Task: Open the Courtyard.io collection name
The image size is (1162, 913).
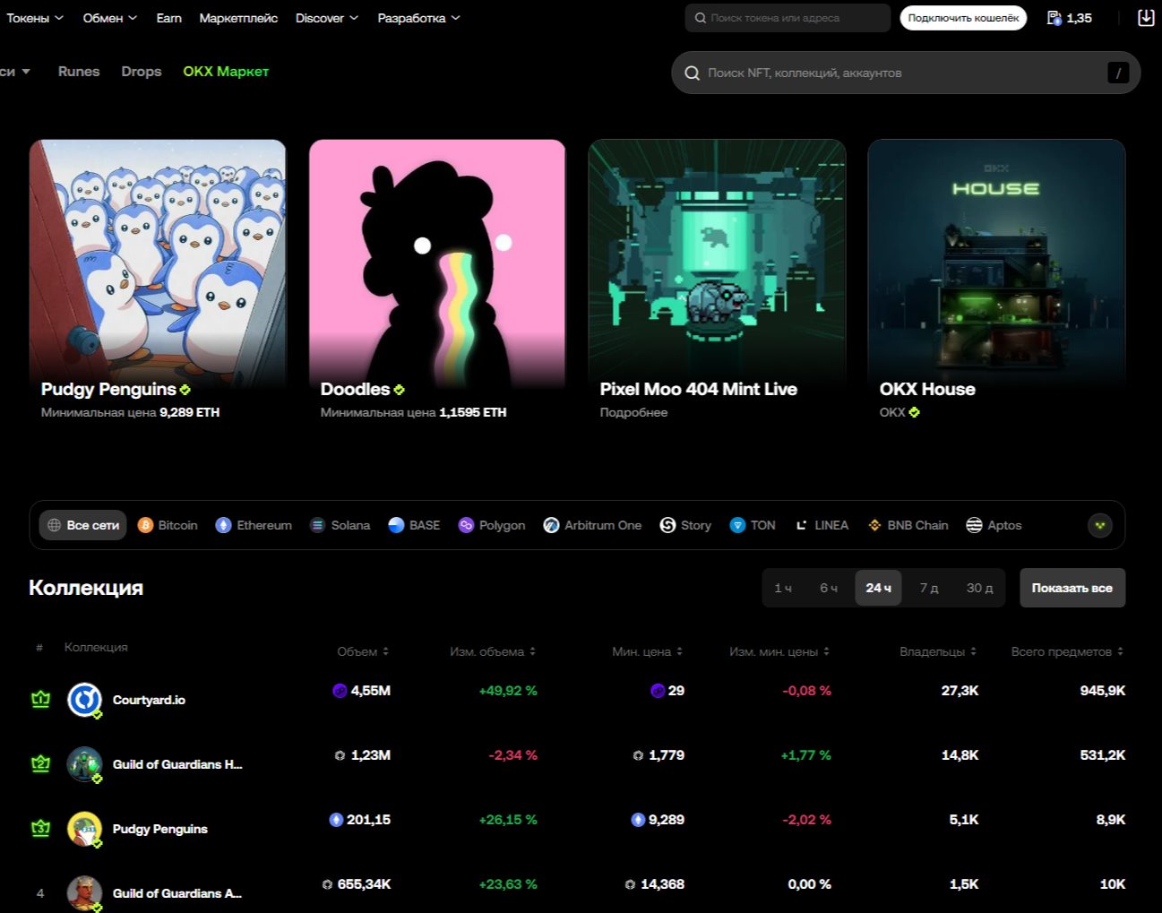Action: tap(149, 700)
